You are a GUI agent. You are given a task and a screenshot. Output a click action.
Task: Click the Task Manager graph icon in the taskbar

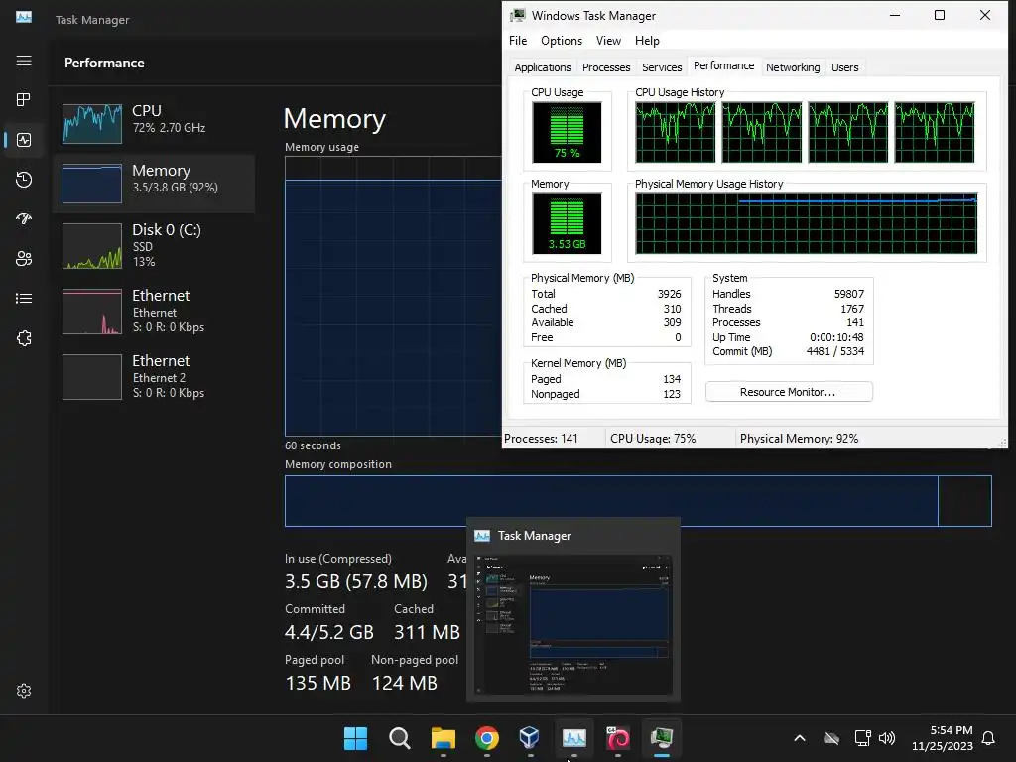point(574,738)
